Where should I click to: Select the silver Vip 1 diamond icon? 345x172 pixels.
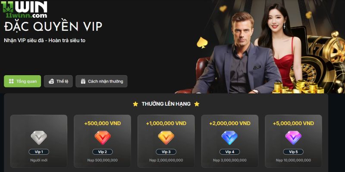click(39, 138)
